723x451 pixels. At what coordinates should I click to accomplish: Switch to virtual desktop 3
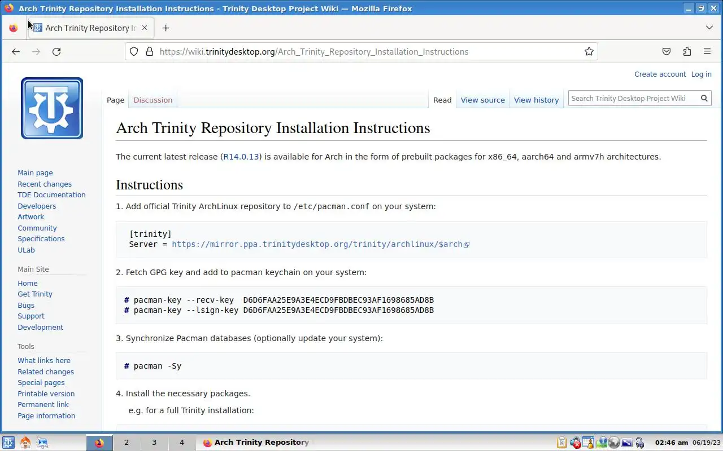coord(154,443)
